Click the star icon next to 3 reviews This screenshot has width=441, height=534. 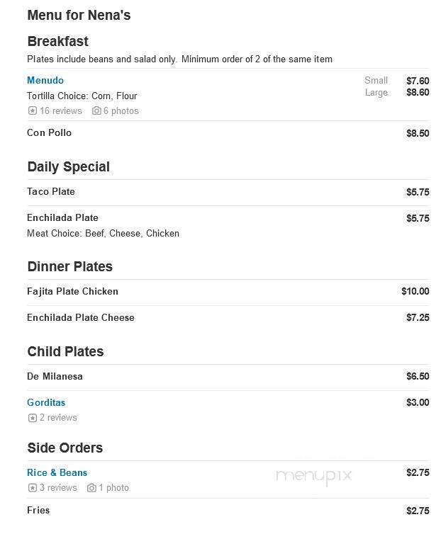click(33, 488)
